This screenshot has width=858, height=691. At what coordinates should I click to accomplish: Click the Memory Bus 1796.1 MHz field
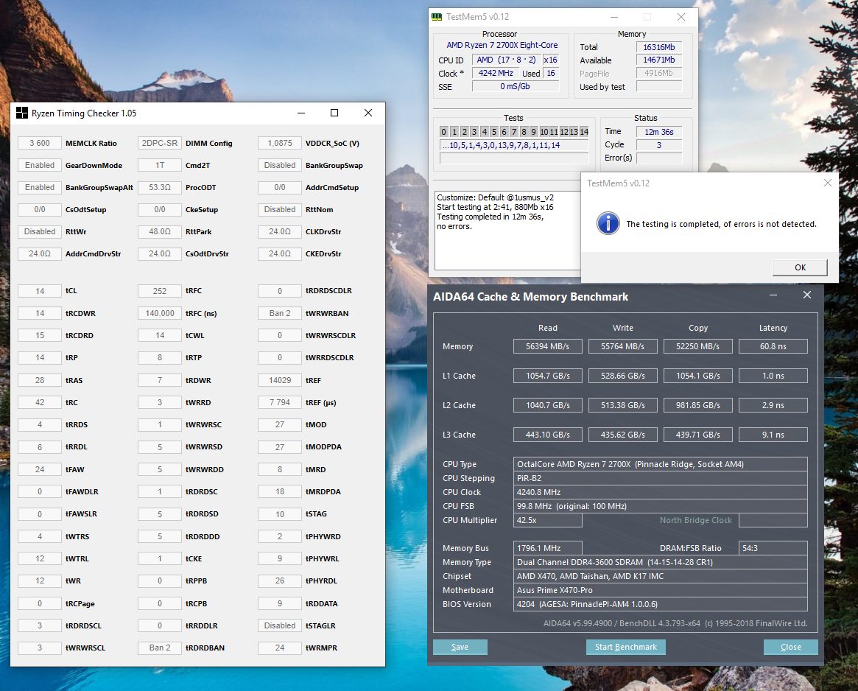(548, 548)
